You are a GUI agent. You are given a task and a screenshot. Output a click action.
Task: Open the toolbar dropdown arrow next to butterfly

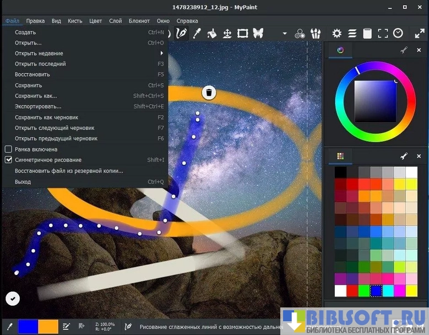285,34
